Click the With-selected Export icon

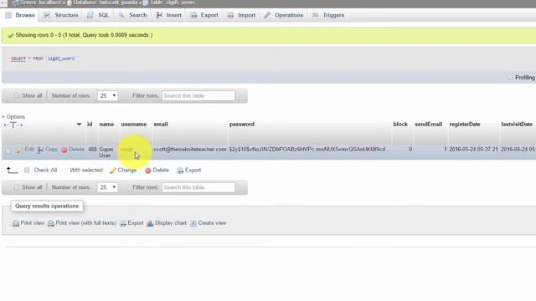point(180,171)
